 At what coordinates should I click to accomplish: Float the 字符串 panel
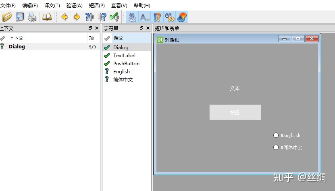[141, 28]
